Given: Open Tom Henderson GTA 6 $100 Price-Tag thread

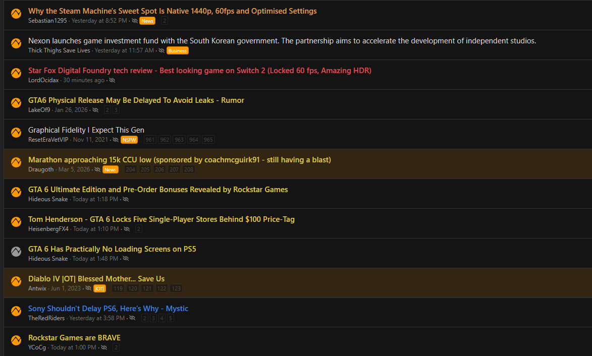Looking at the screenshot, I should tap(161, 219).
